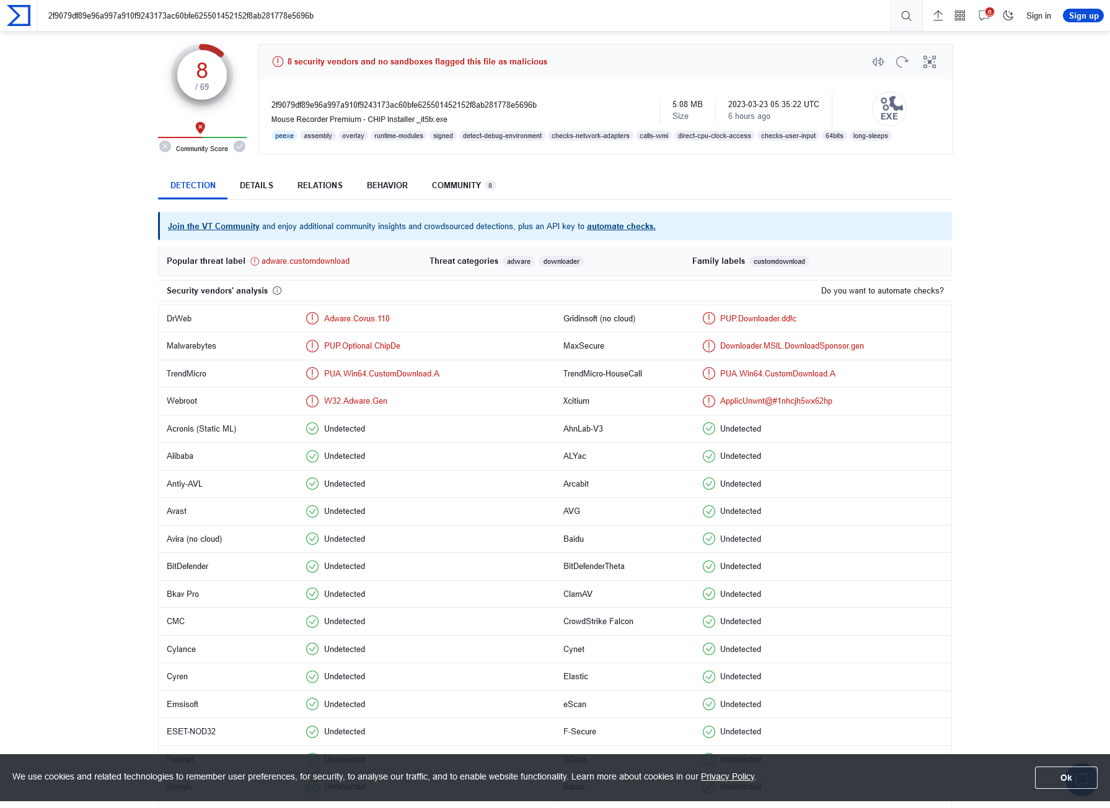Reanalyze file with the refresh icon

[x=902, y=62]
